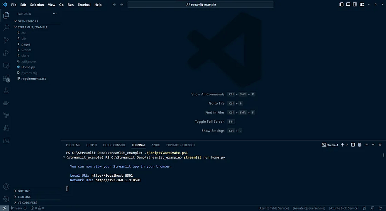Open the Azure view in activity bar
This screenshot has height=211, width=386.
pos(6,128)
